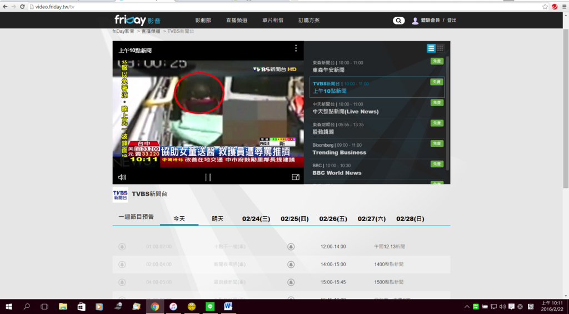
Task: Open Windows Start menu
Action: click(9, 307)
